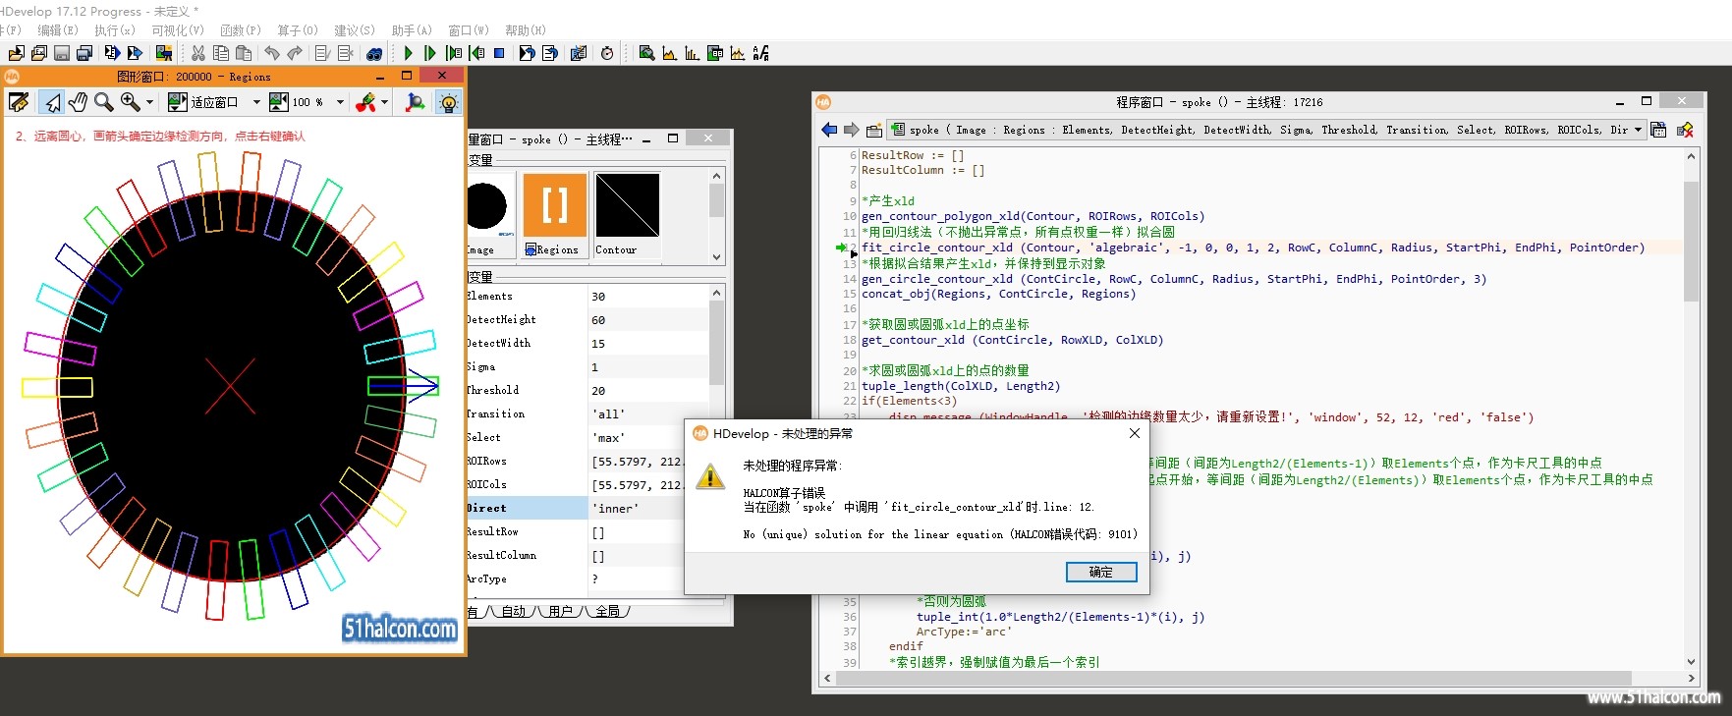Click code line 18 get_contour_xld
Viewport: 1732px width, 716px height.
point(1012,340)
